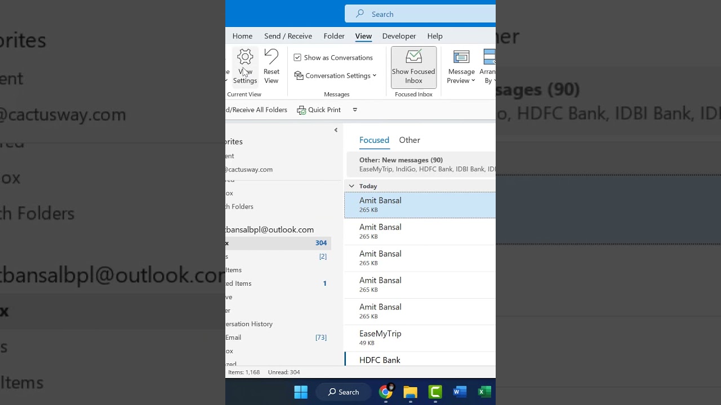
Task: Open File Explorer from taskbar
Action: pyautogui.click(x=410, y=392)
